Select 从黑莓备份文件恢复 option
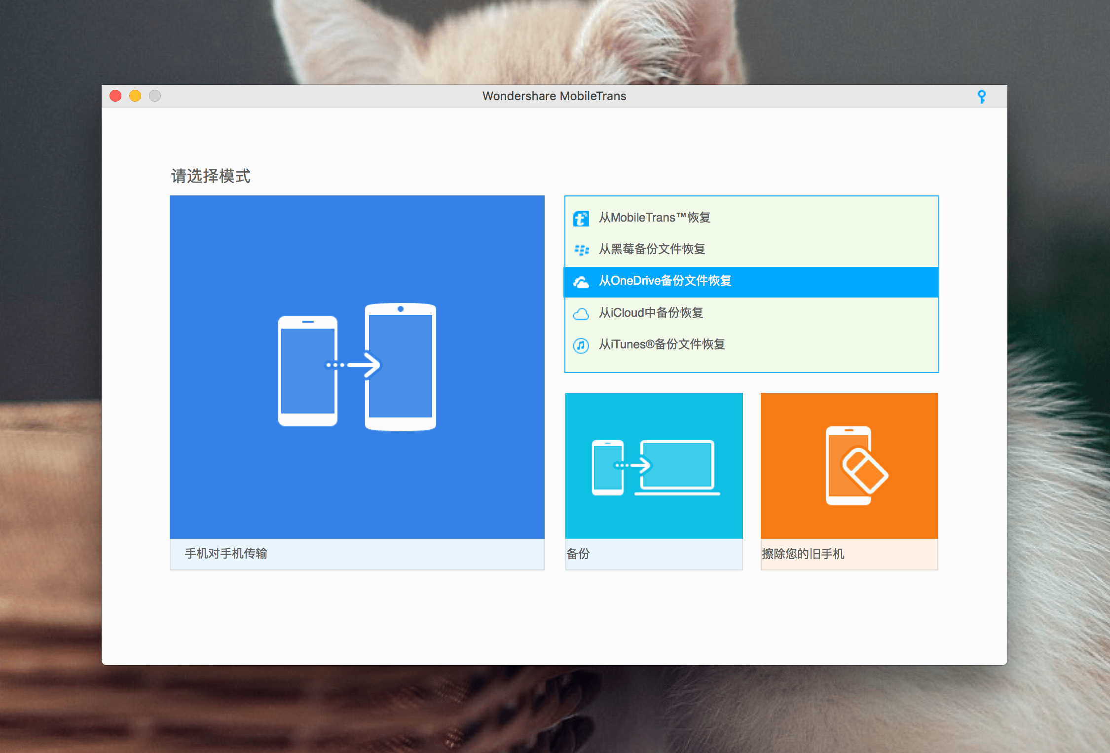1110x753 pixels. pos(751,249)
